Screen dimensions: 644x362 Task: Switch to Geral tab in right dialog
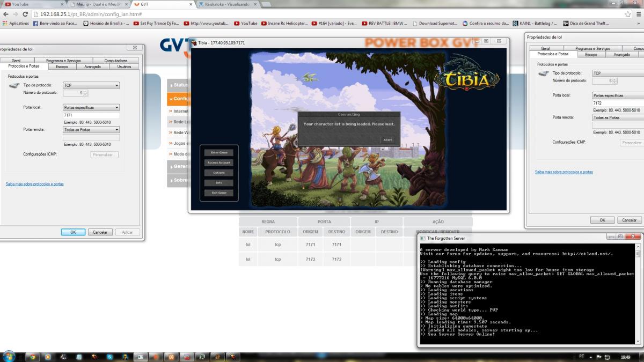point(545,48)
